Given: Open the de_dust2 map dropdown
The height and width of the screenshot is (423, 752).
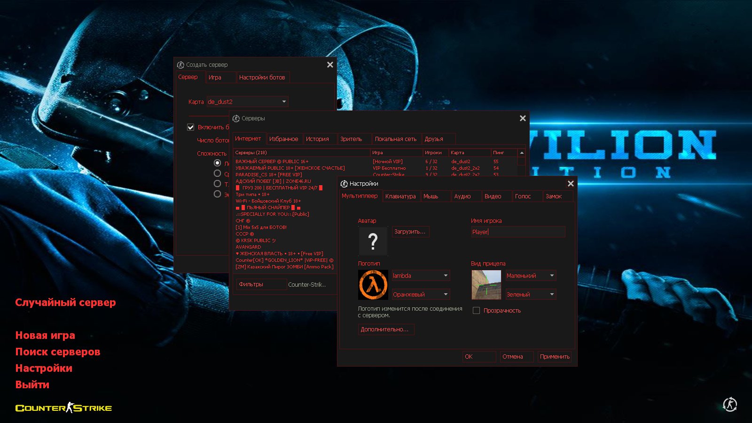Looking at the screenshot, I should coord(247,102).
